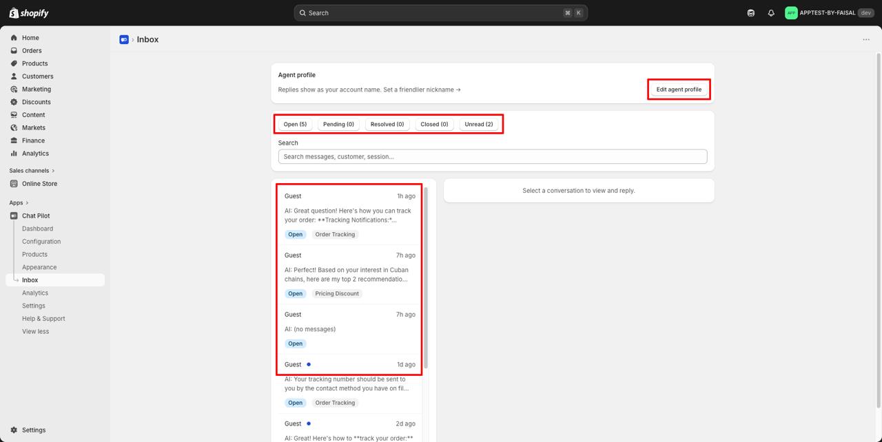Click the Finance bank icon
This screenshot has height=442, width=882.
coord(14,140)
